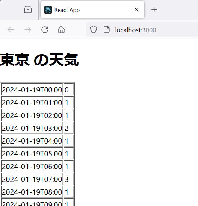198x206 pixels.
Task: Click value 1 in the 08:00 row
Action: [69, 192]
